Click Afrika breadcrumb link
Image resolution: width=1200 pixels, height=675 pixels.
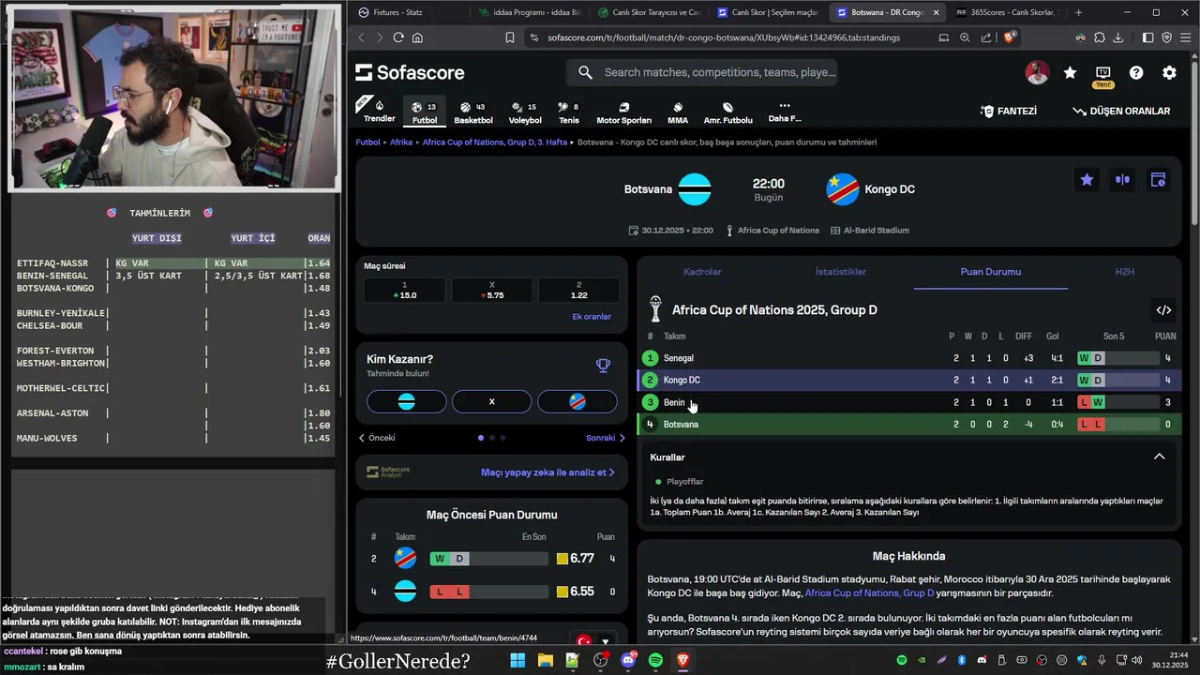coord(401,142)
